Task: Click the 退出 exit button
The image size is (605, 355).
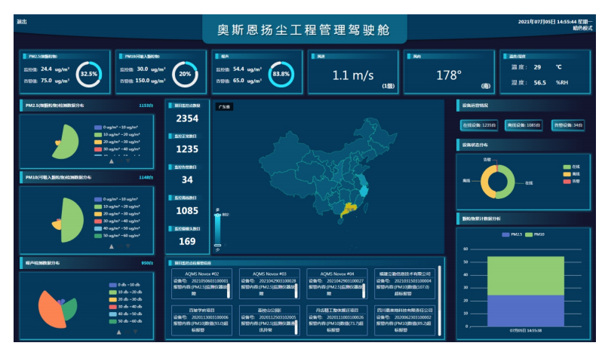Action: (x=21, y=21)
